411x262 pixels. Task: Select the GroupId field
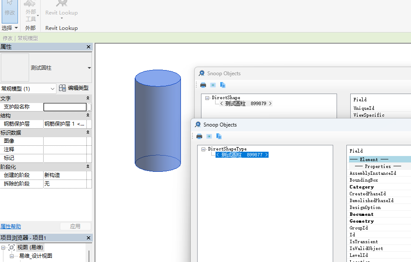pos(358,228)
